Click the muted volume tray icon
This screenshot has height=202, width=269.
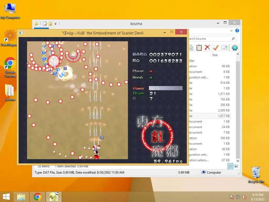click(244, 197)
